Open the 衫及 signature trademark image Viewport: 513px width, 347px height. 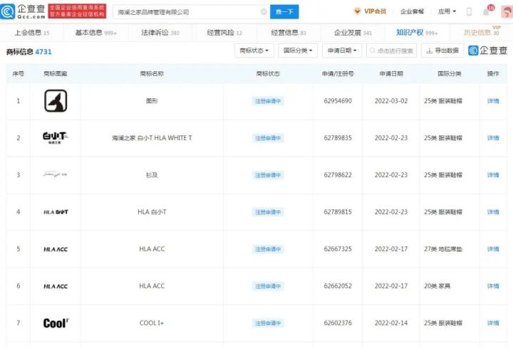point(56,175)
